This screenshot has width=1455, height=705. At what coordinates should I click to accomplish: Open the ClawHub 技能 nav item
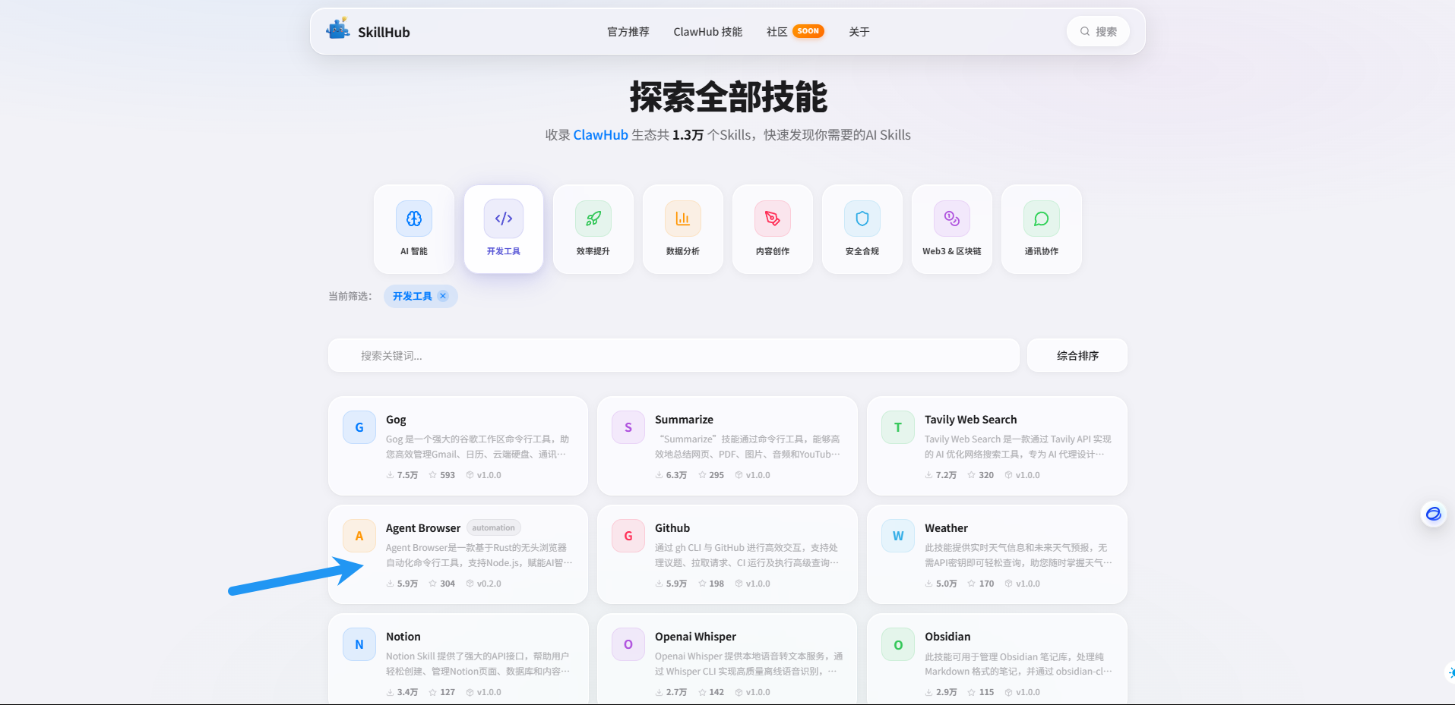pyautogui.click(x=707, y=32)
